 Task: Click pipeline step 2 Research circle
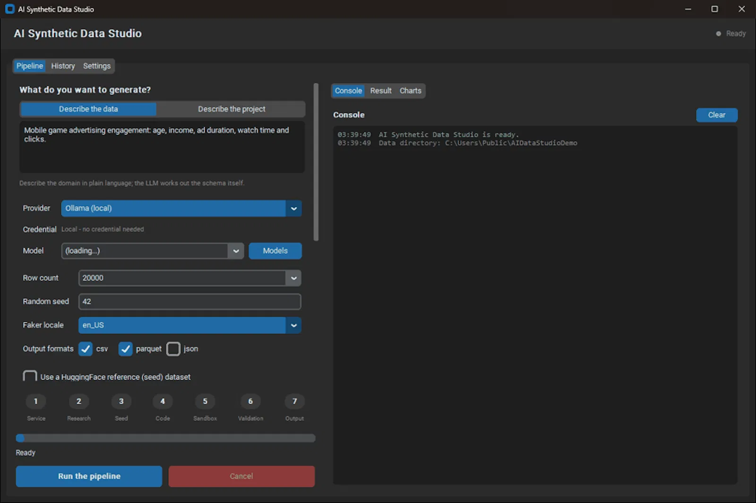point(79,401)
